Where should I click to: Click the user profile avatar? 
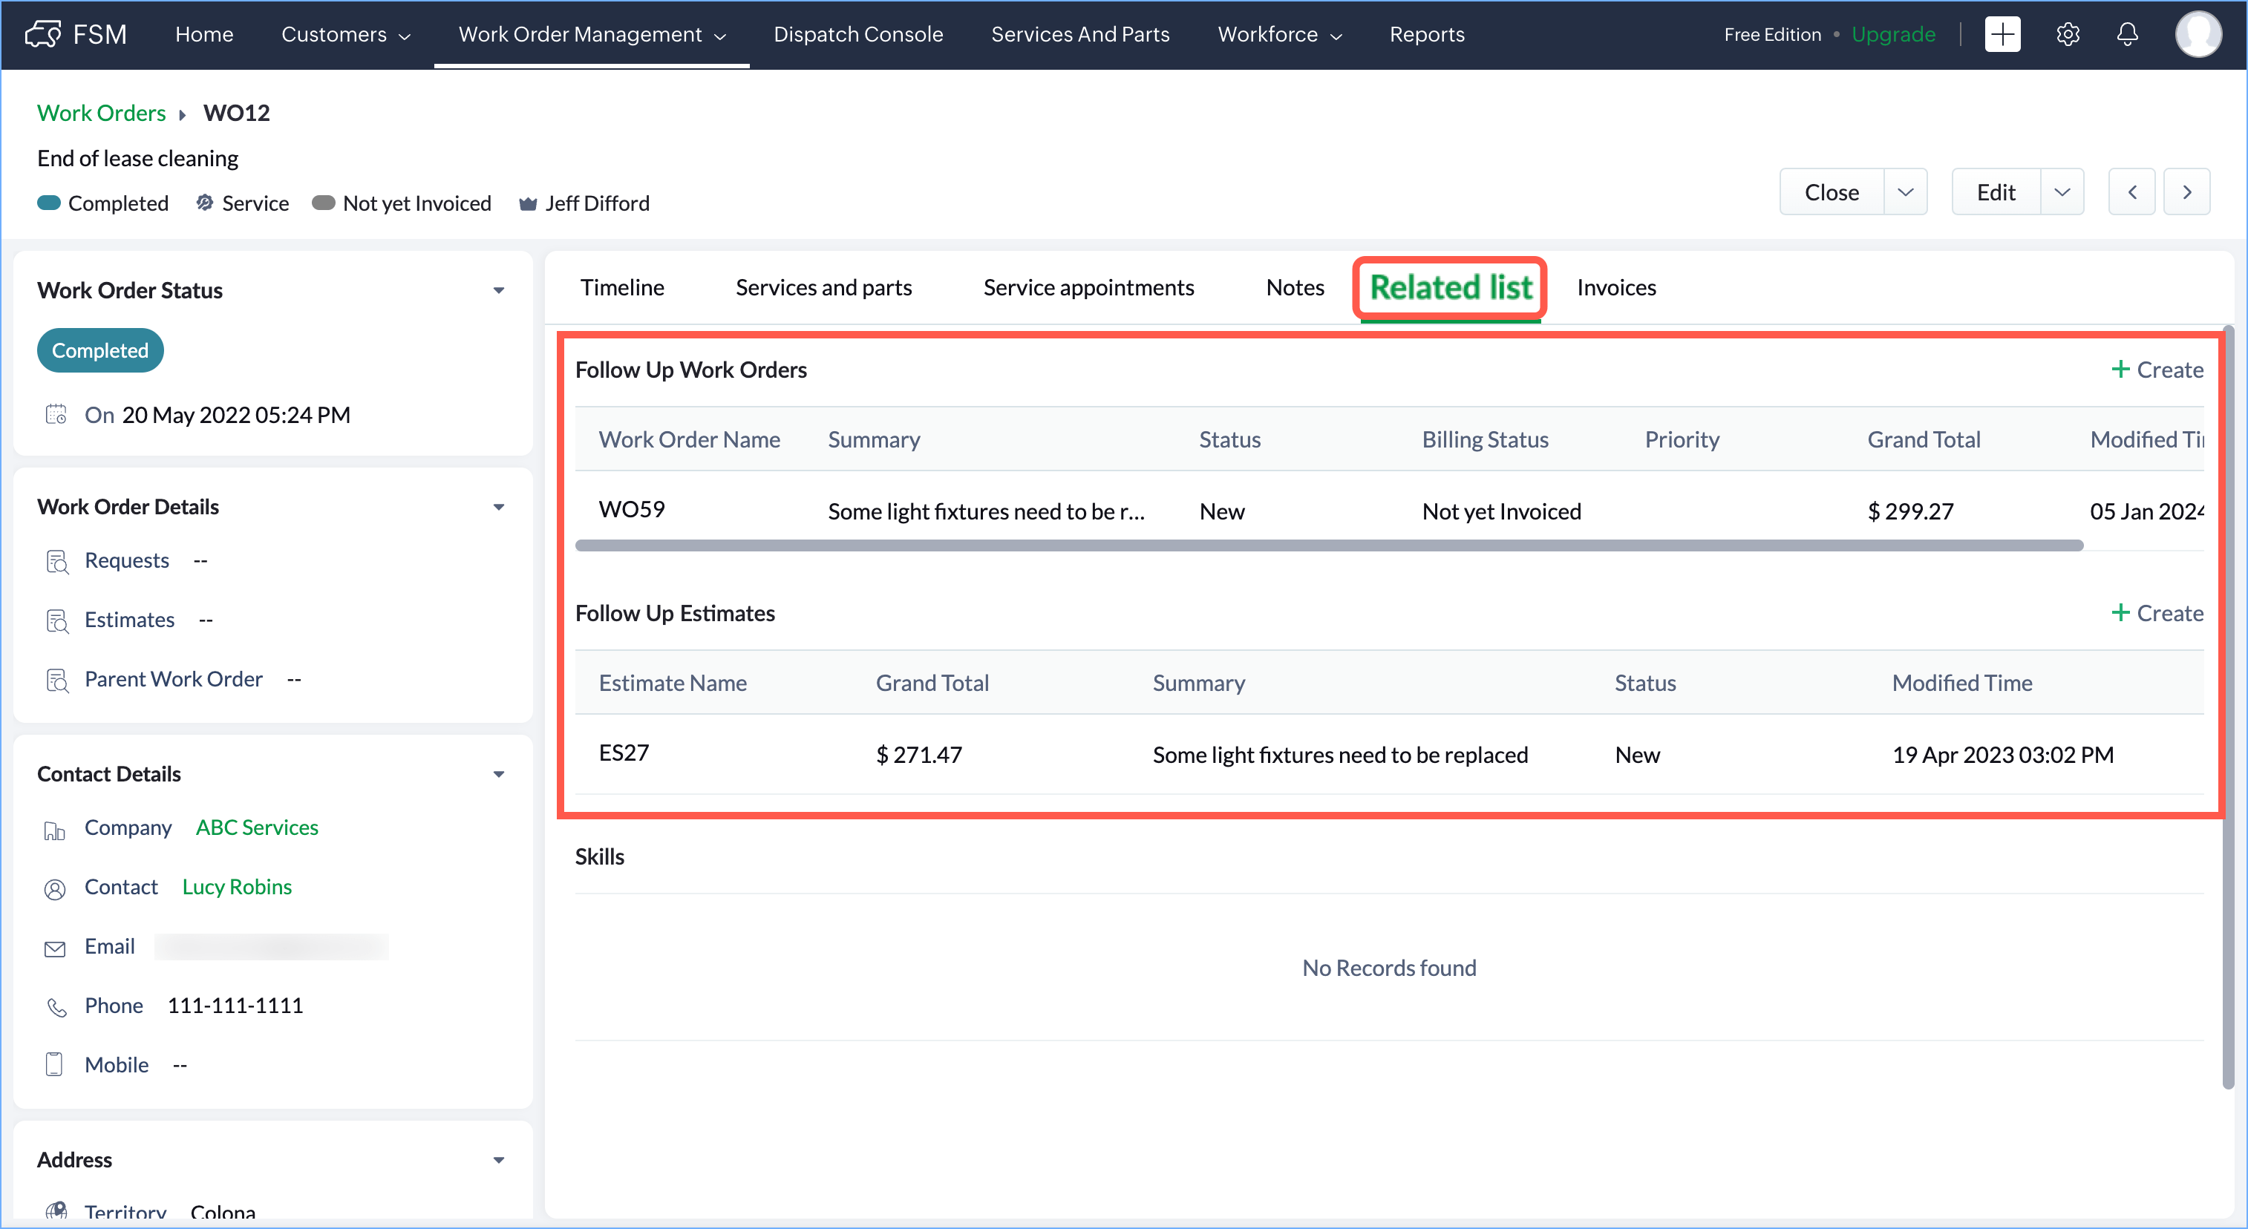[2197, 35]
